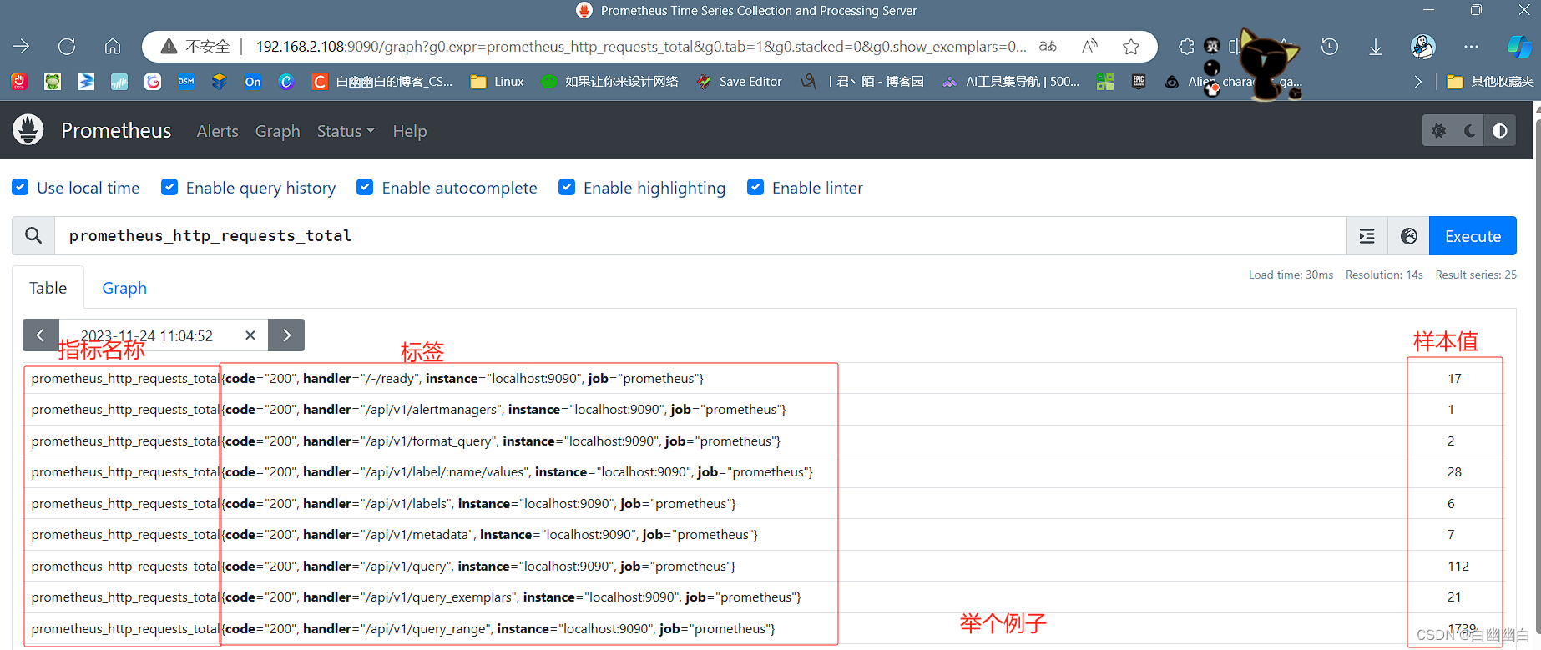Click the search magnifier beside expression
The width and height of the screenshot is (1541, 650).
33,236
